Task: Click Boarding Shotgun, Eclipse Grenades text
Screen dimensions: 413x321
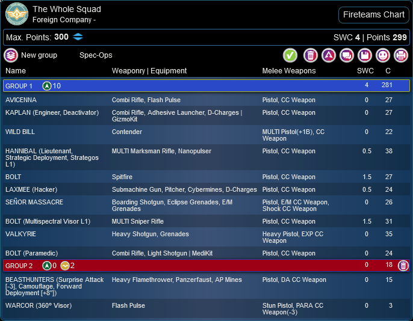Action: click(172, 206)
